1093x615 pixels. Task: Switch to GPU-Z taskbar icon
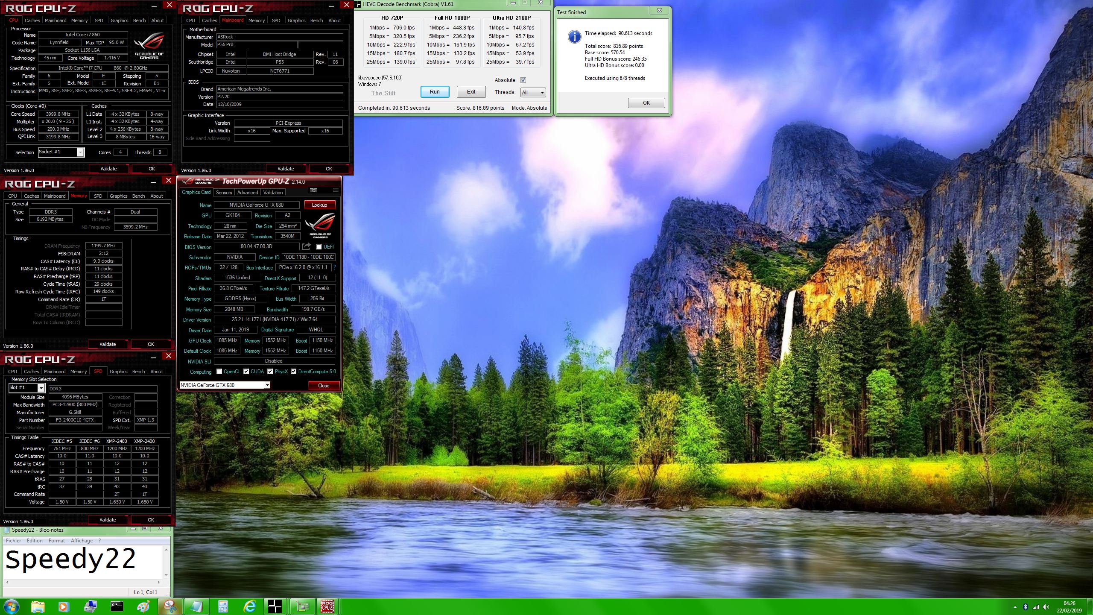pyautogui.click(x=302, y=606)
